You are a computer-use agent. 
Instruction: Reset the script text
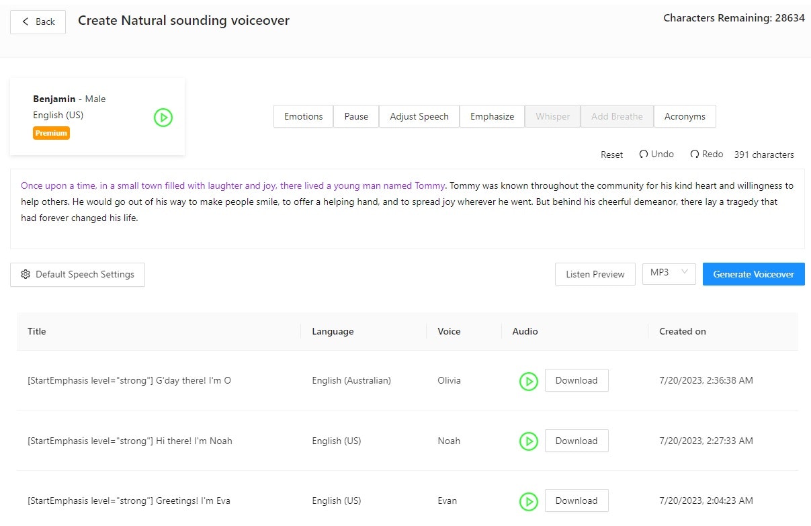click(611, 155)
